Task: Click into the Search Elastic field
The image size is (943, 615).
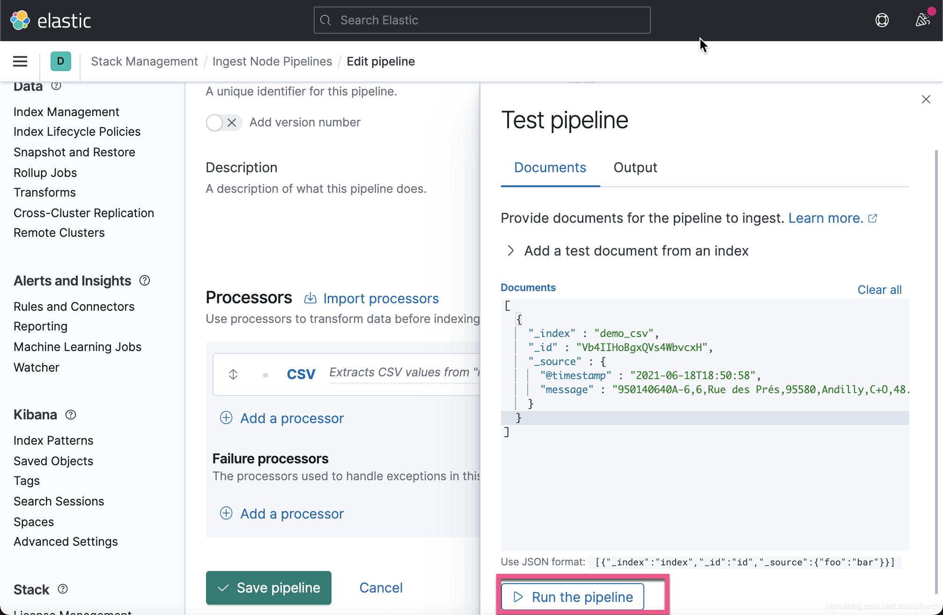Action: point(482,20)
